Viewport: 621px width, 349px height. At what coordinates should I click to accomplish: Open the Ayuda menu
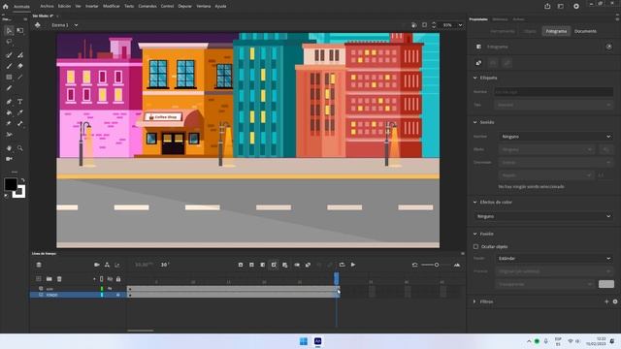[220, 7]
